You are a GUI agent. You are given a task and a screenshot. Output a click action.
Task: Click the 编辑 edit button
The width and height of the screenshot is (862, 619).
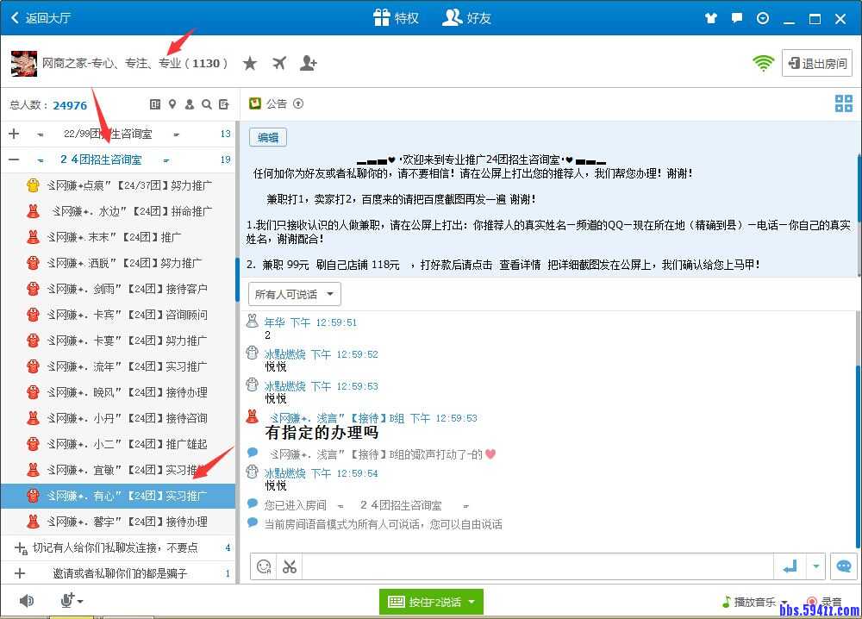pos(267,137)
